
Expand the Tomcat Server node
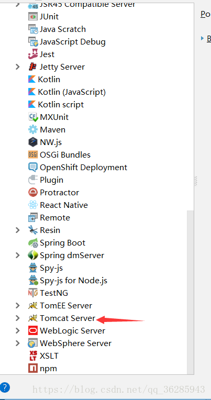click(18, 318)
